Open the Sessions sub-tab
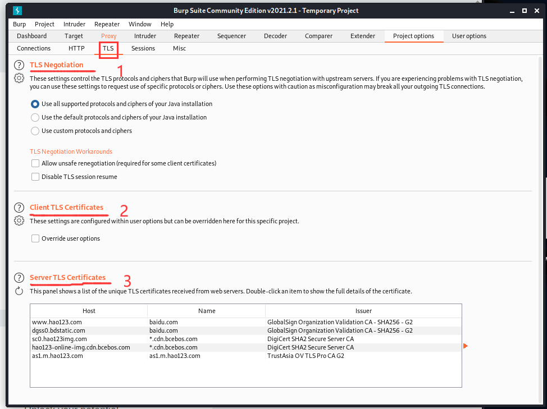Screen dimensions: 547x409 coord(143,48)
